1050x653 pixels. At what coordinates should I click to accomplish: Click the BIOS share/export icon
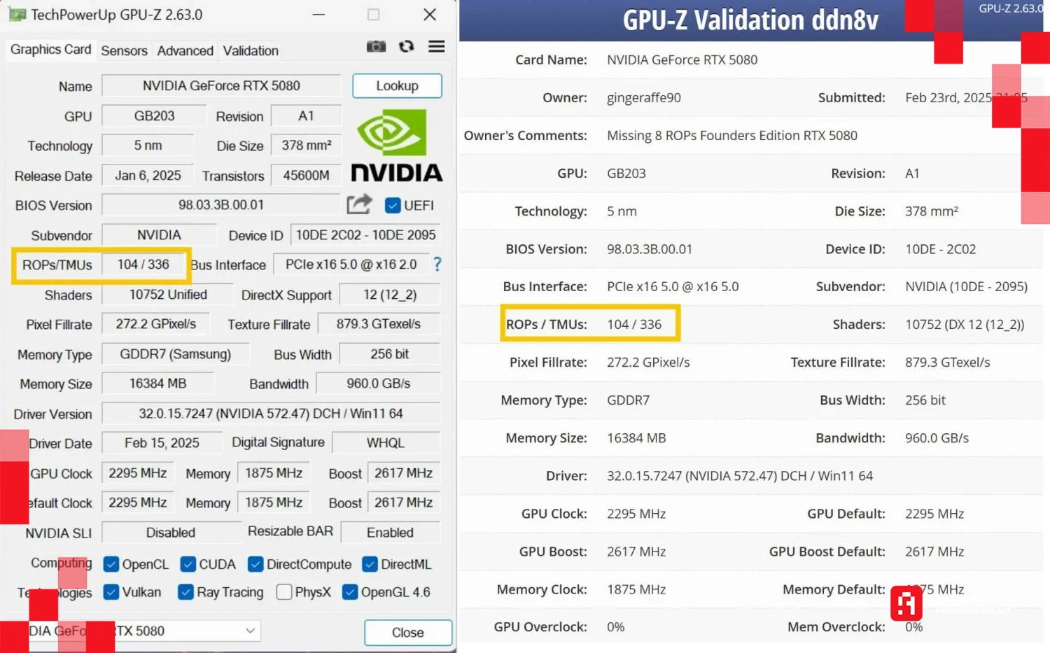[359, 204]
